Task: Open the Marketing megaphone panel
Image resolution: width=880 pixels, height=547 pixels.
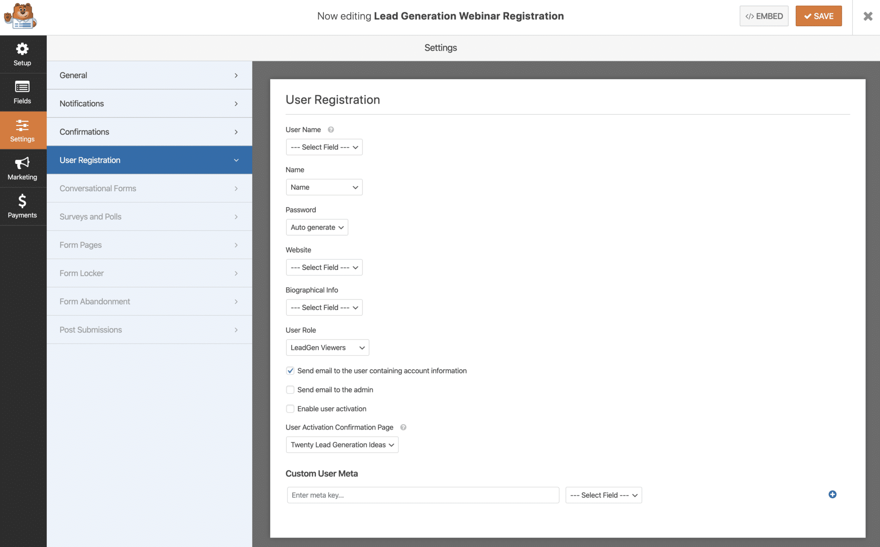Action: (22, 168)
